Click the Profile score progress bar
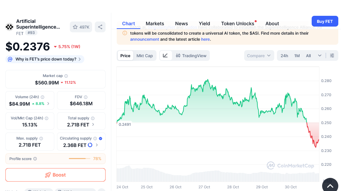Image resolution: width=341 pixels, height=191 pixels. [79, 159]
